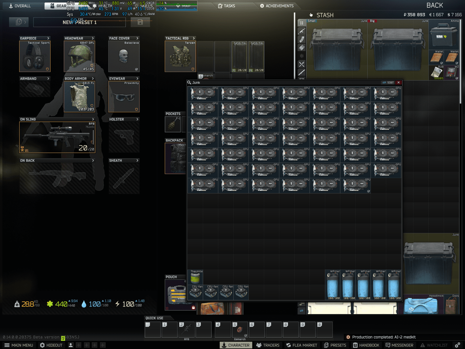Viewport: 465px width, 349px height.
Task: Expand the FACE COVER slot chevron
Action: [137, 38]
